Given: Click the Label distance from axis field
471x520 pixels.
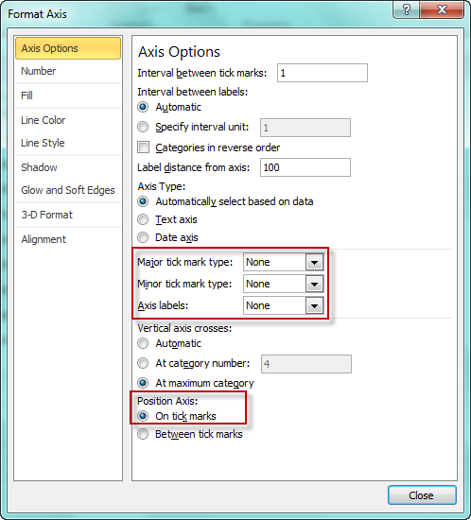Looking at the screenshot, I should click(x=305, y=167).
